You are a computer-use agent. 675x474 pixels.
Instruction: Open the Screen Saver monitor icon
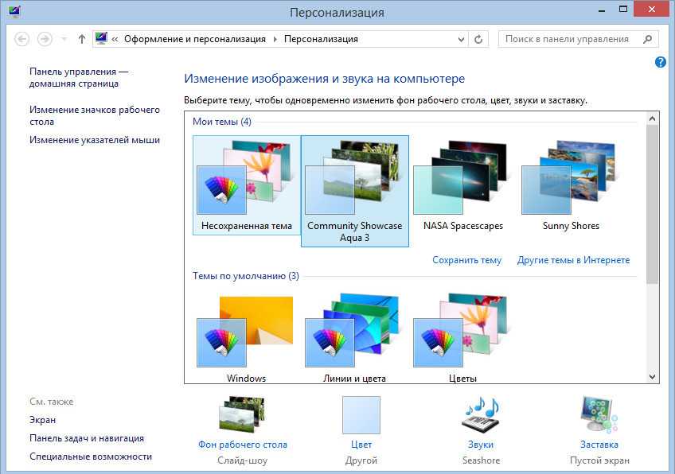[599, 414]
